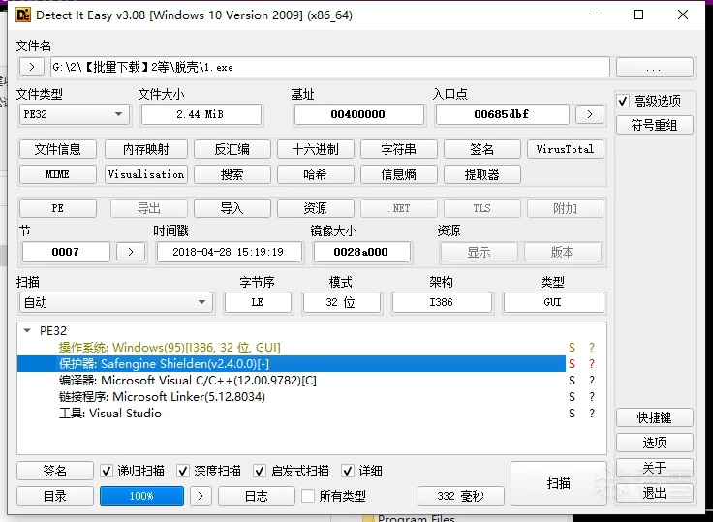Viewport: 713px width, 522px height.
Task: Click S marker on Microsoft Linker row
Action: click(x=572, y=396)
